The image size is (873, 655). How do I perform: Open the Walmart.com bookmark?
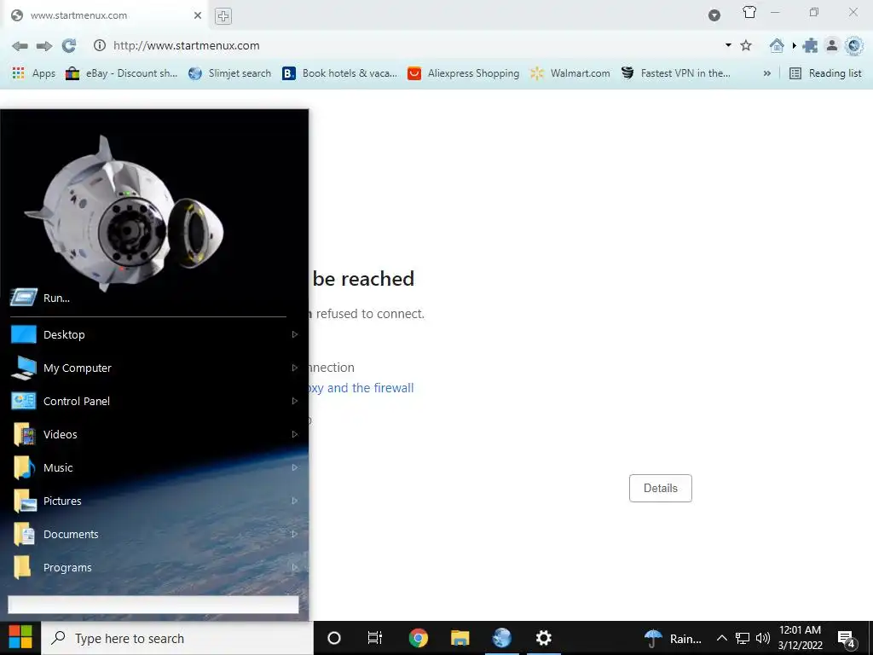tap(569, 73)
